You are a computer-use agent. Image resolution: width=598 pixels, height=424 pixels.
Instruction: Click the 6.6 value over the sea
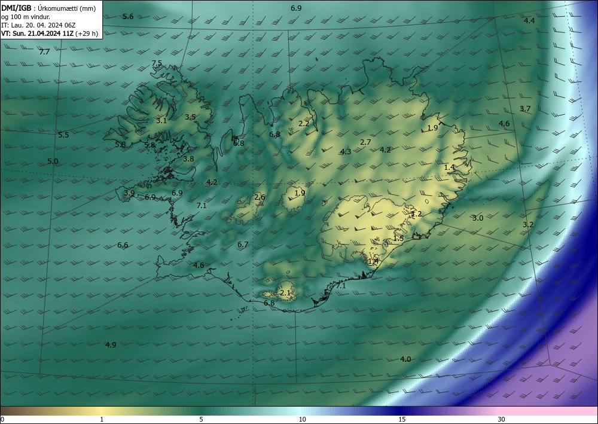(123, 245)
